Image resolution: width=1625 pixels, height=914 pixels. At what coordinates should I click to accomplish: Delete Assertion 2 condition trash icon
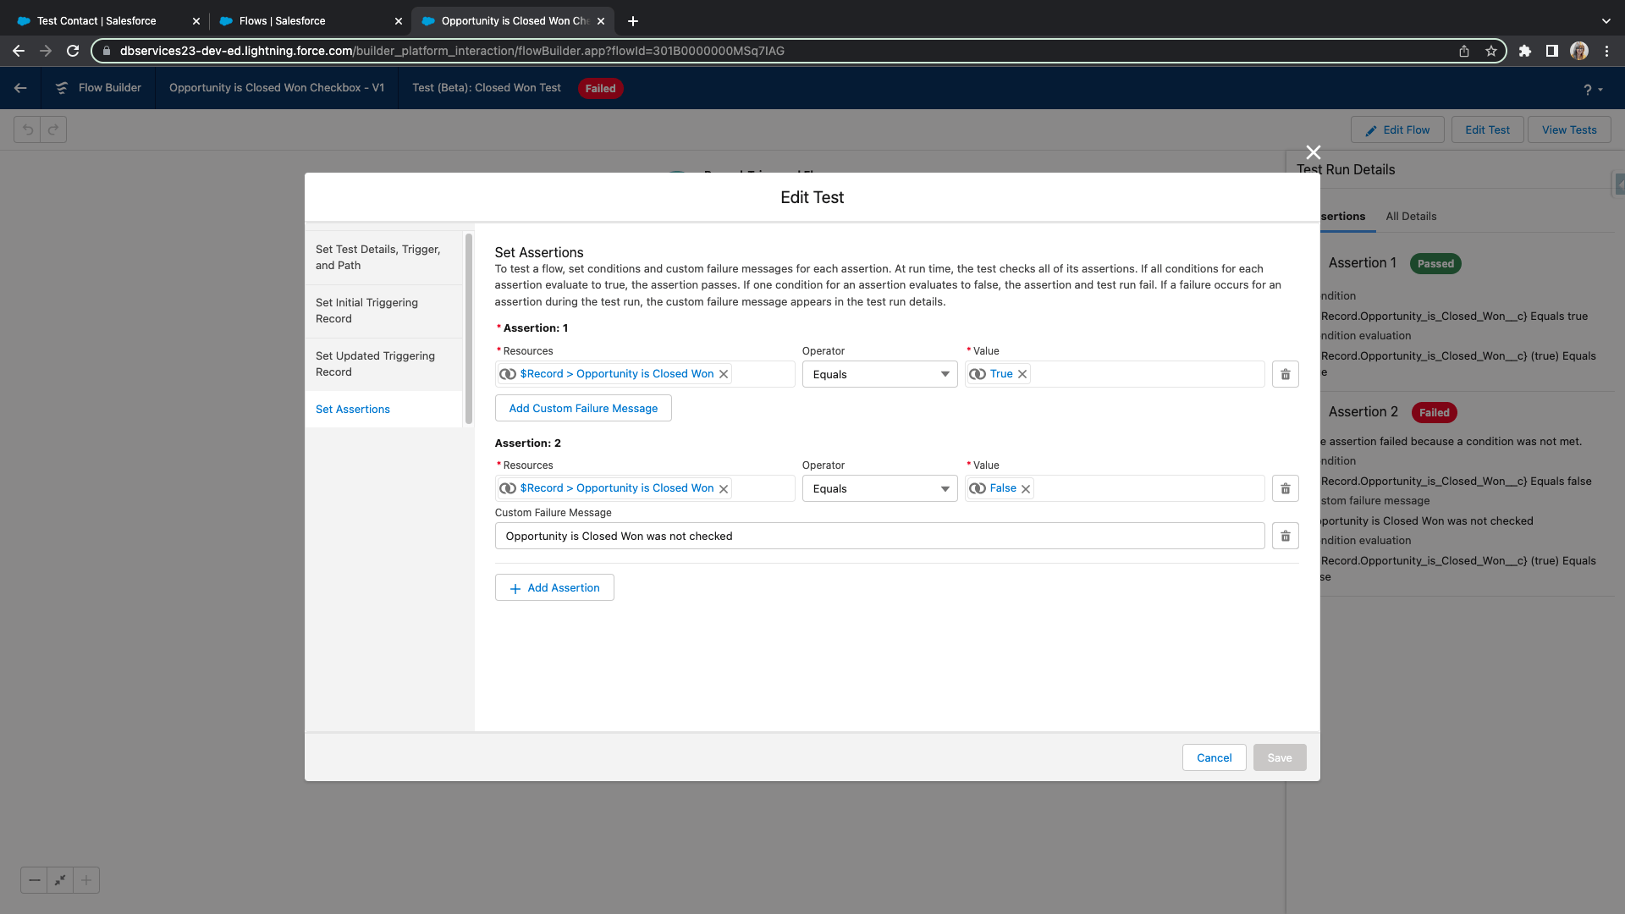pos(1285,488)
